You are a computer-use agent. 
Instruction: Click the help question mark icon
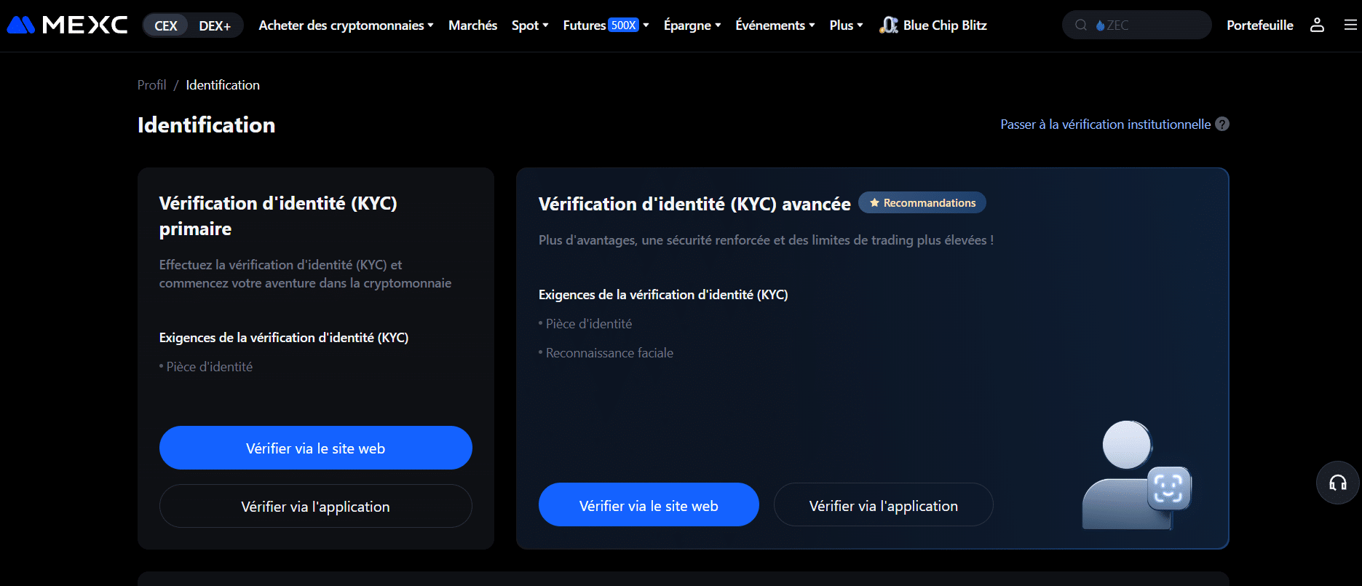1222,124
